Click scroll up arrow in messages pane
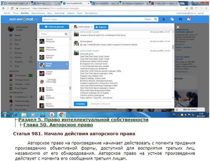Viewport: 210px width, 161px height. pyautogui.click(x=173, y=32)
